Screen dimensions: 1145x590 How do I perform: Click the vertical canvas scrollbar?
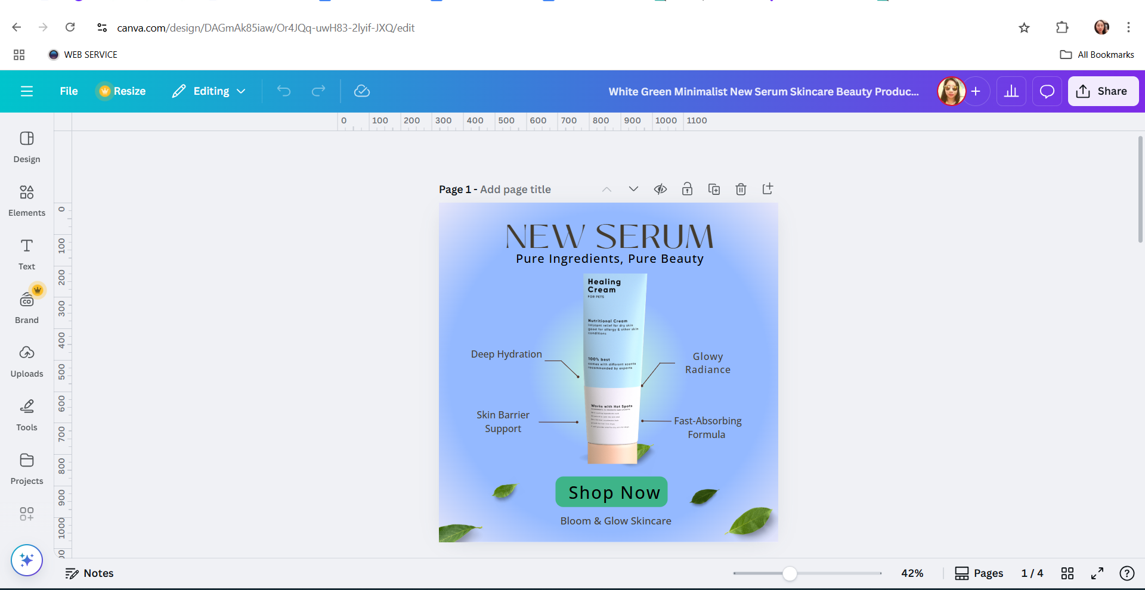[x=1140, y=189]
